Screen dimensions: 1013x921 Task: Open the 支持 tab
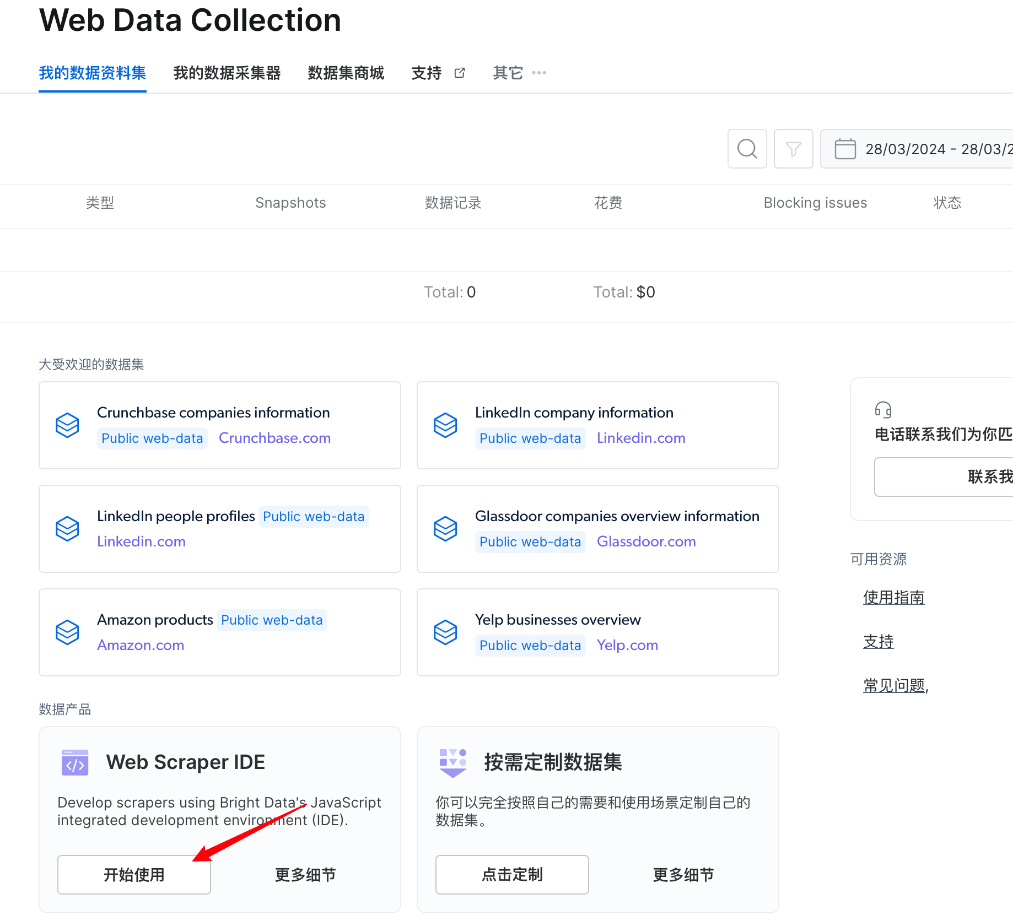(x=427, y=73)
